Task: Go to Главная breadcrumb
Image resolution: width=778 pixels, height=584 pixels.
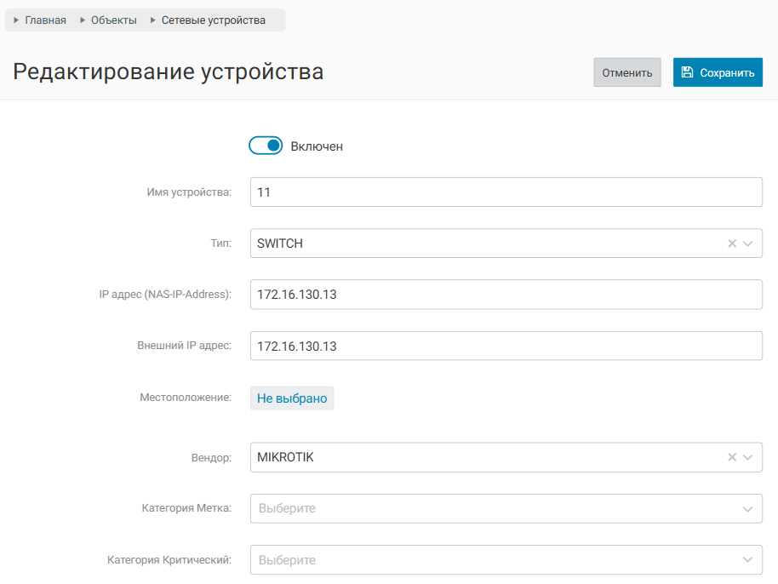Action: (x=45, y=20)
